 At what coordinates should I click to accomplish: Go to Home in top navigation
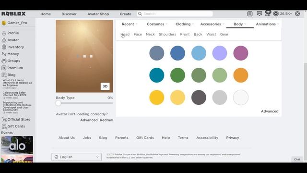46,14
